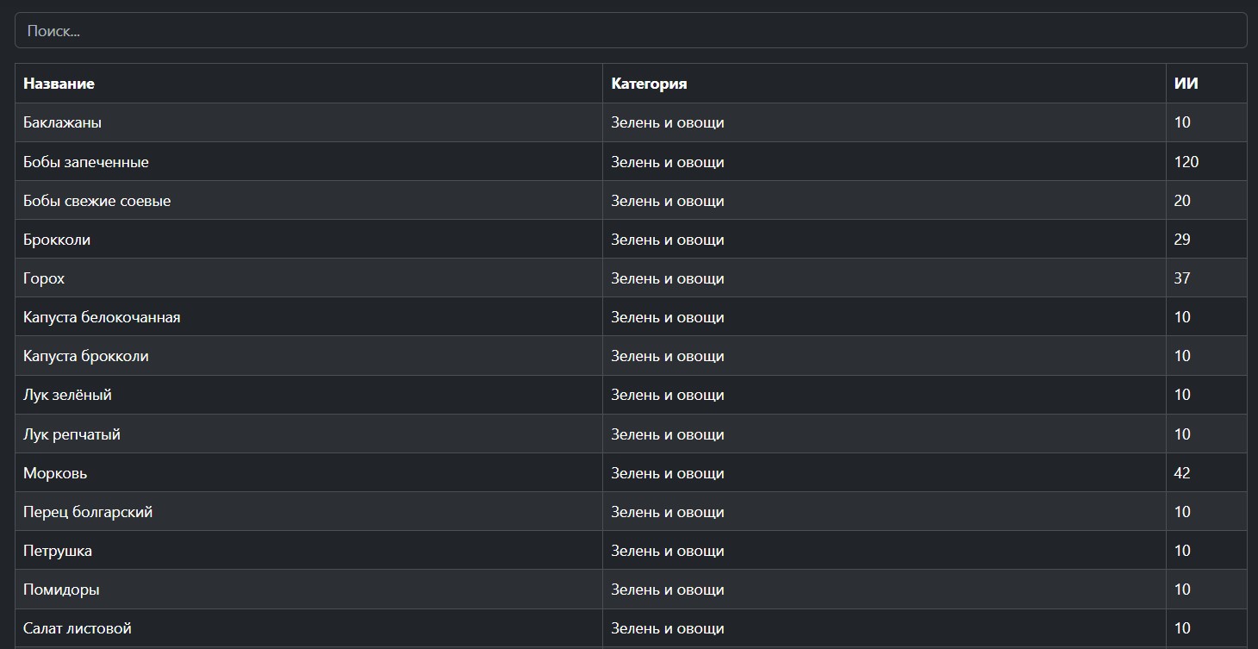Screen dimensions: 1258x649
Task: Click the Брокколи name cell
Action: pos(57,240)
